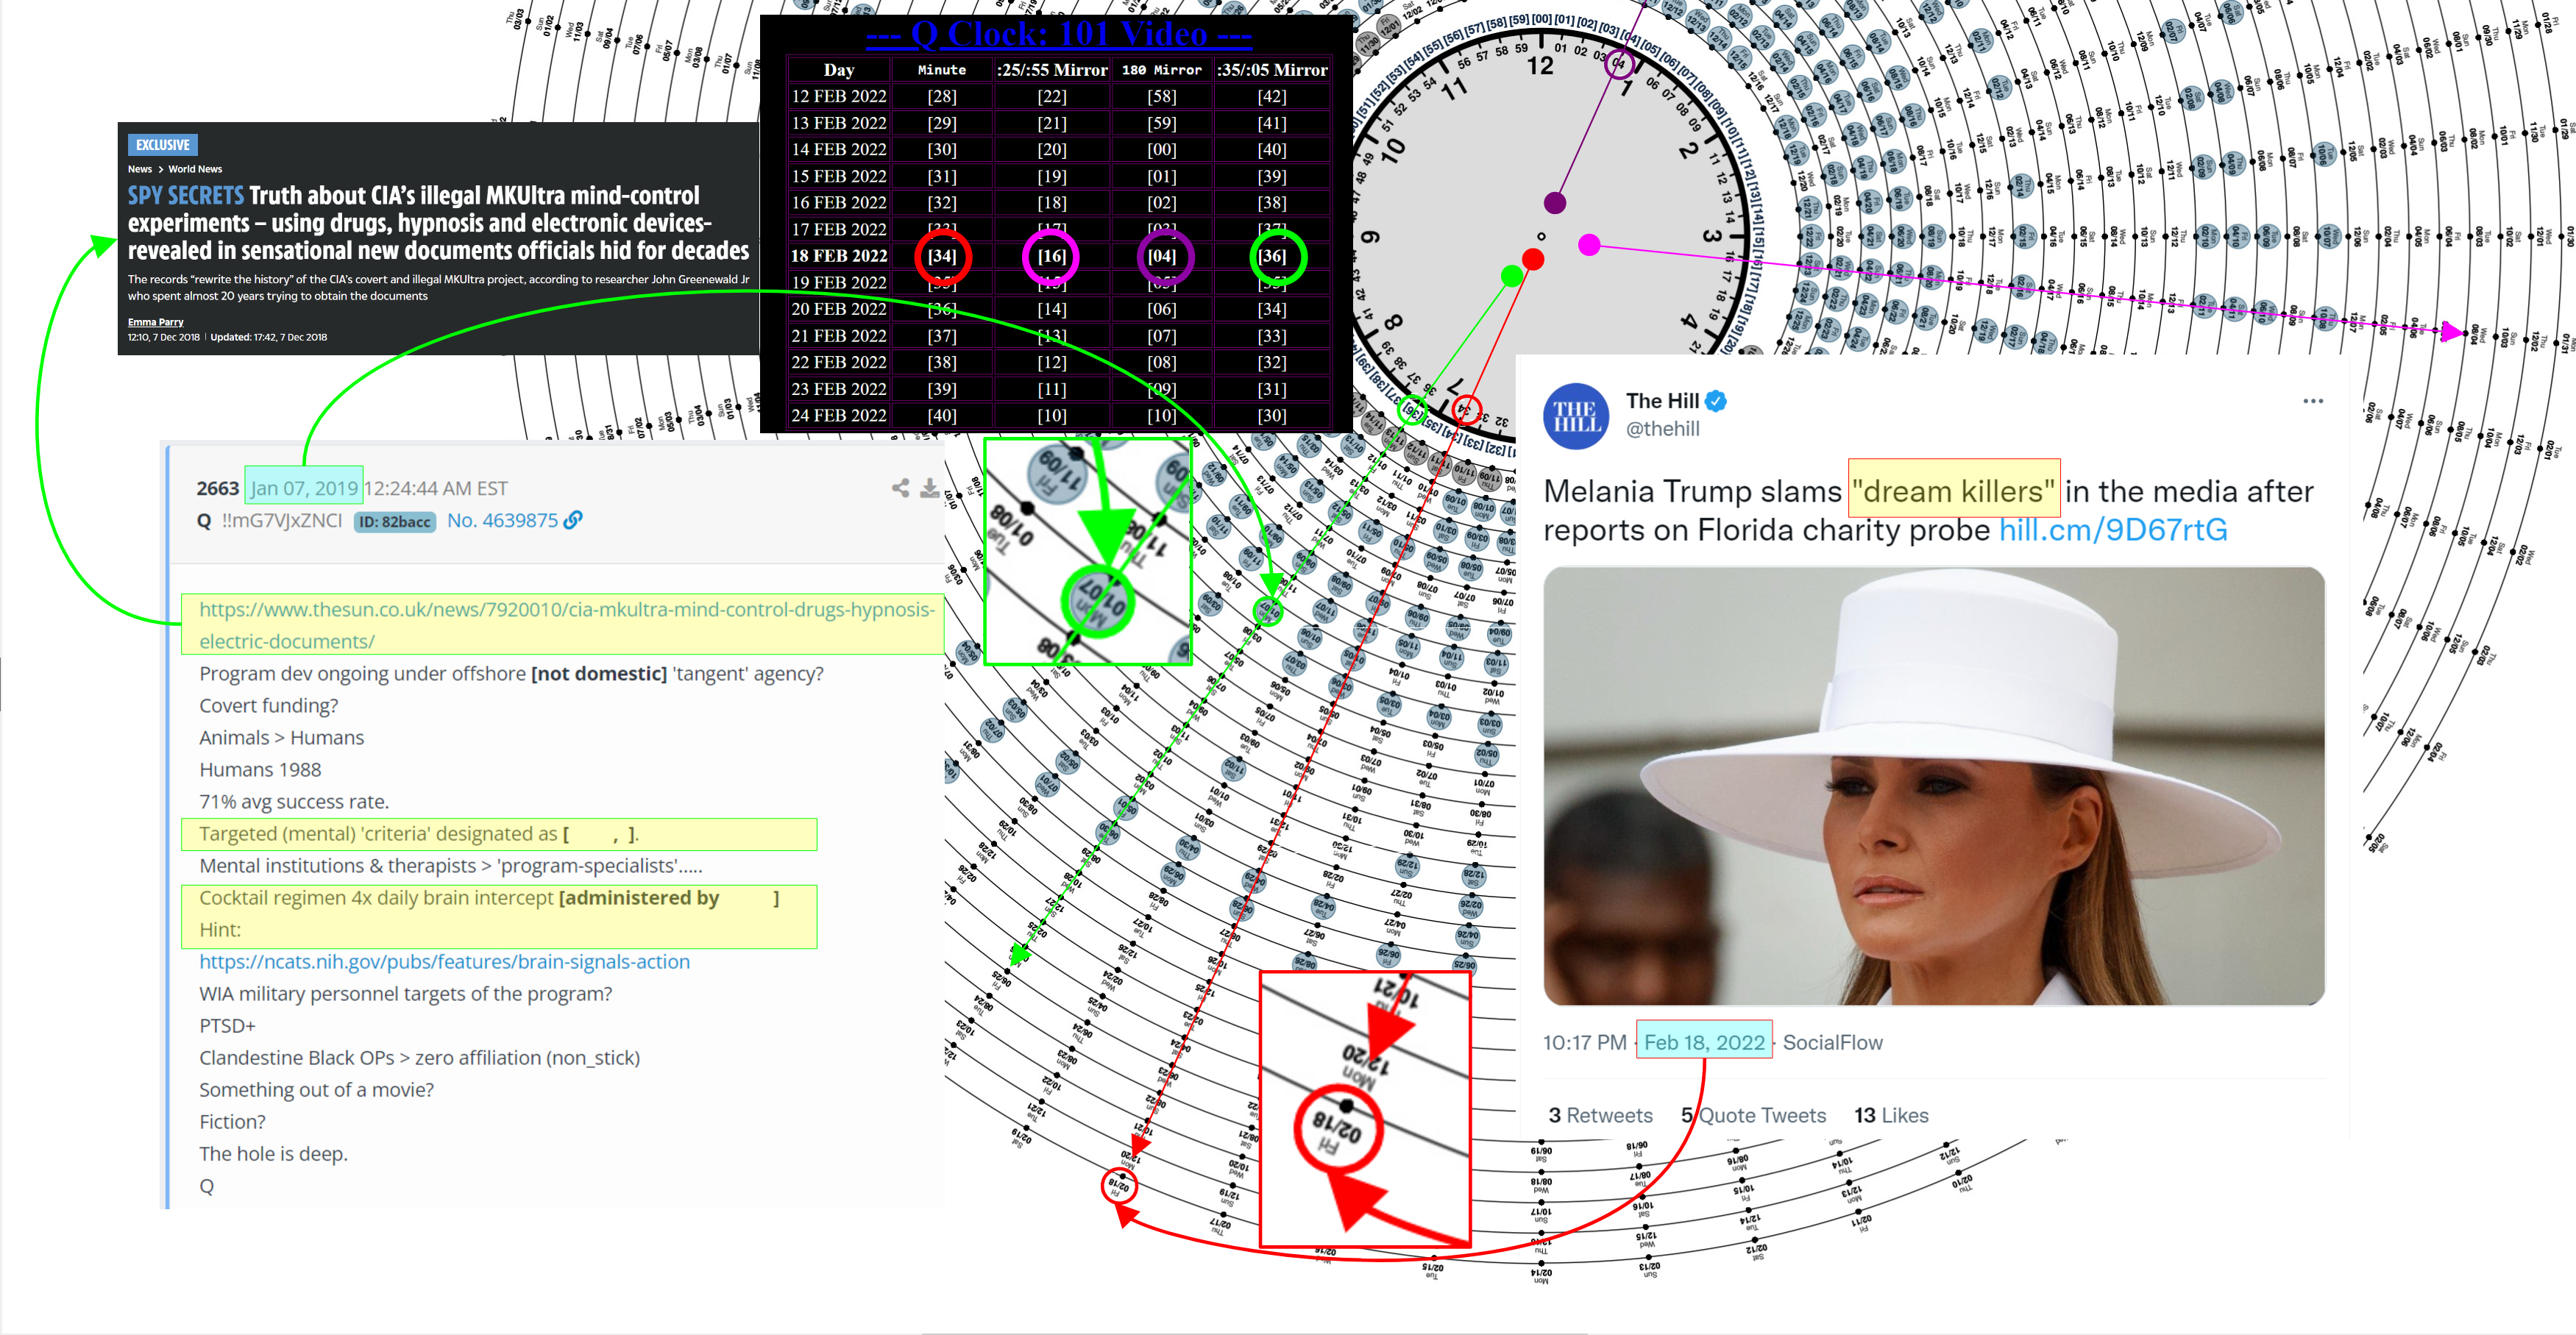Click the Feb 18, 2022 tweet date

[1704, 1042]
